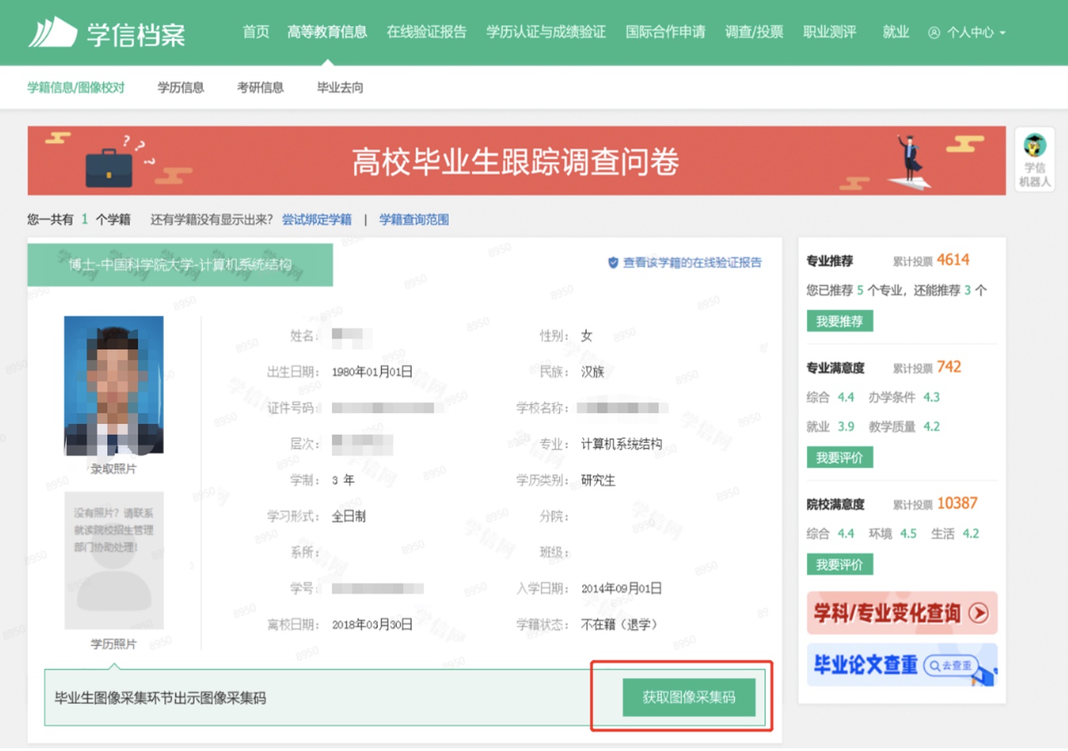Click the 去查重 search icon on 毕业论文查重
The image size is (1068, 751).
[x=935, y=665]
